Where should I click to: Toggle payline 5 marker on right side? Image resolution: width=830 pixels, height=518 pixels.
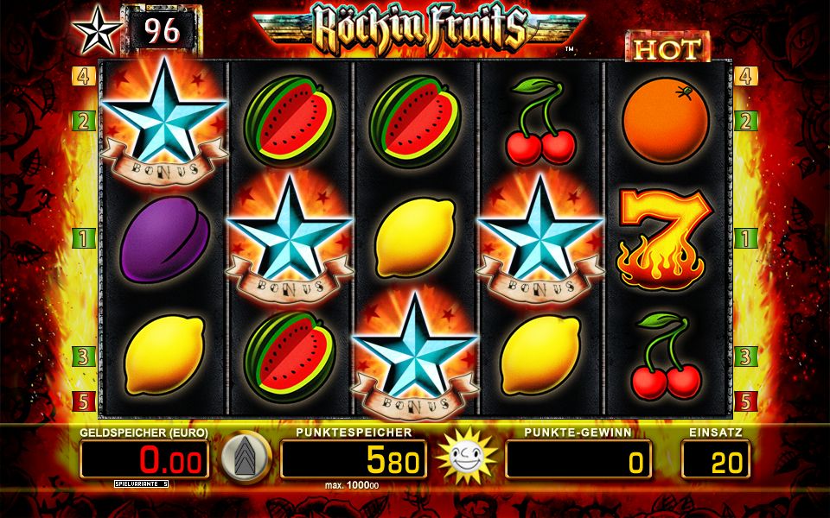pyautogui.click(x=745, y=401)
